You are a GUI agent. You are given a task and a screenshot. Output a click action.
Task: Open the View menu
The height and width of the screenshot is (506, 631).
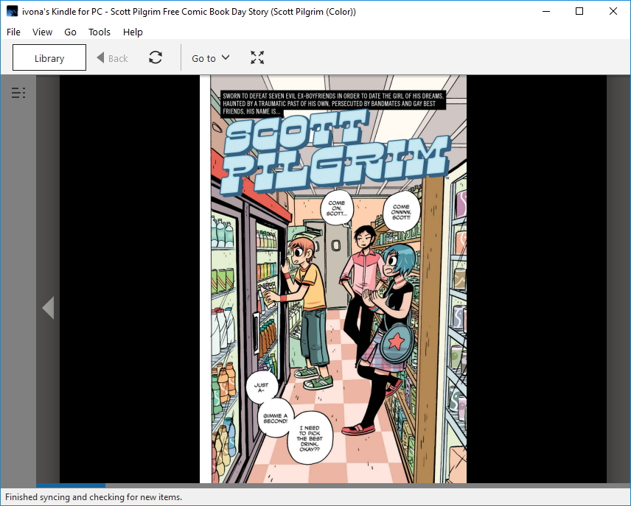42,32
